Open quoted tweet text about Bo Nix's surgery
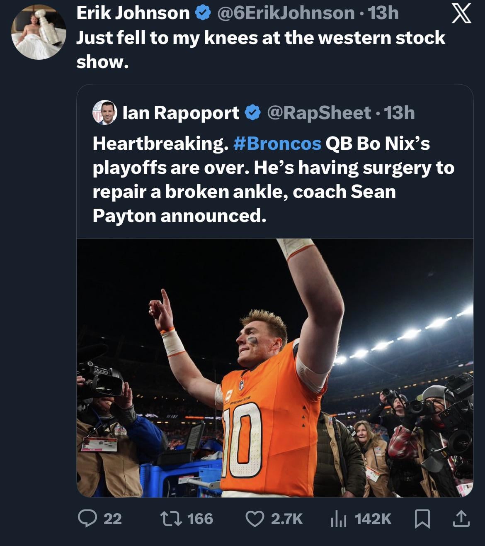Viewport: 485px width, 546px height. point(274,179)
